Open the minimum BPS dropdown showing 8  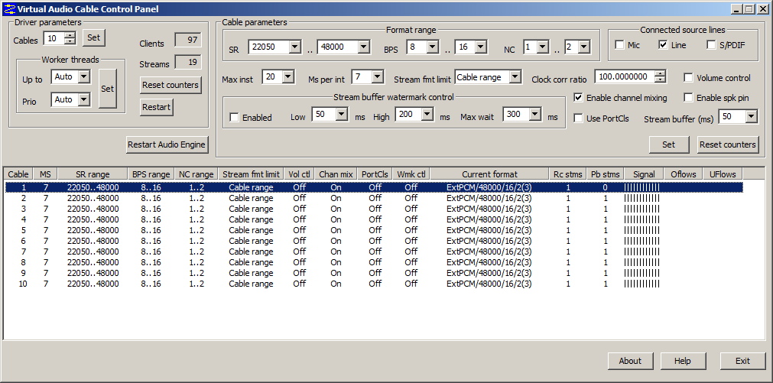(432, 47)
